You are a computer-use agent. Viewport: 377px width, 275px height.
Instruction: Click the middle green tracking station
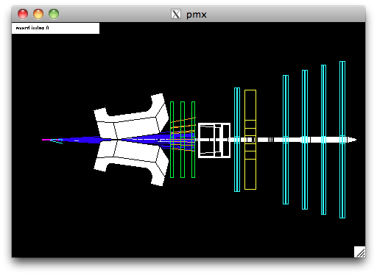tap(183, 140)
